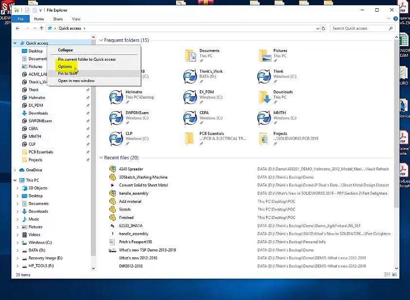Click the main pane vertical scrollbar
Viewport: 410px width, 300px height.
tap(396, 124)
